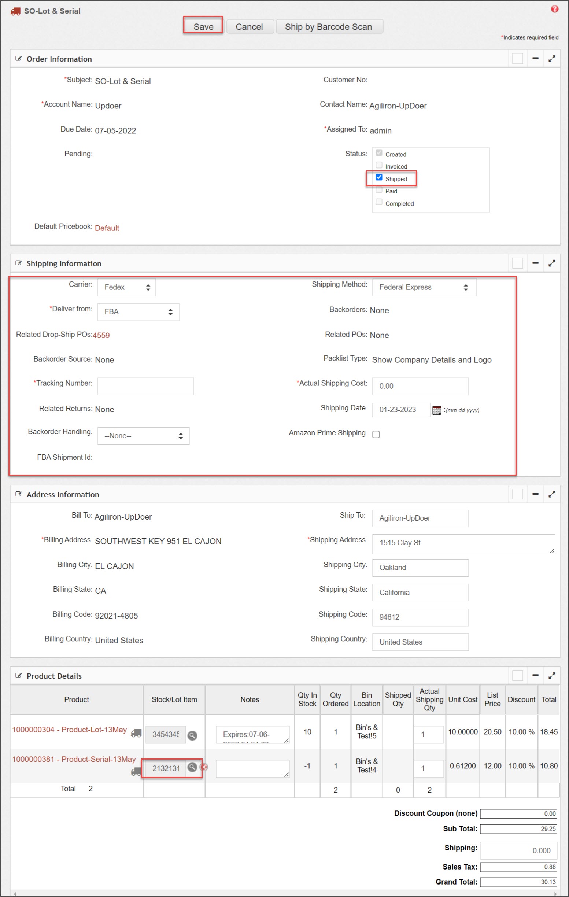Click Shipping Code field 94612
This screenshot has width=569, height=897.
click(420, 617)
